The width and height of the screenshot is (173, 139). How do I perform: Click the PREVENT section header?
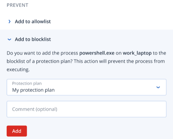point(18,5)
